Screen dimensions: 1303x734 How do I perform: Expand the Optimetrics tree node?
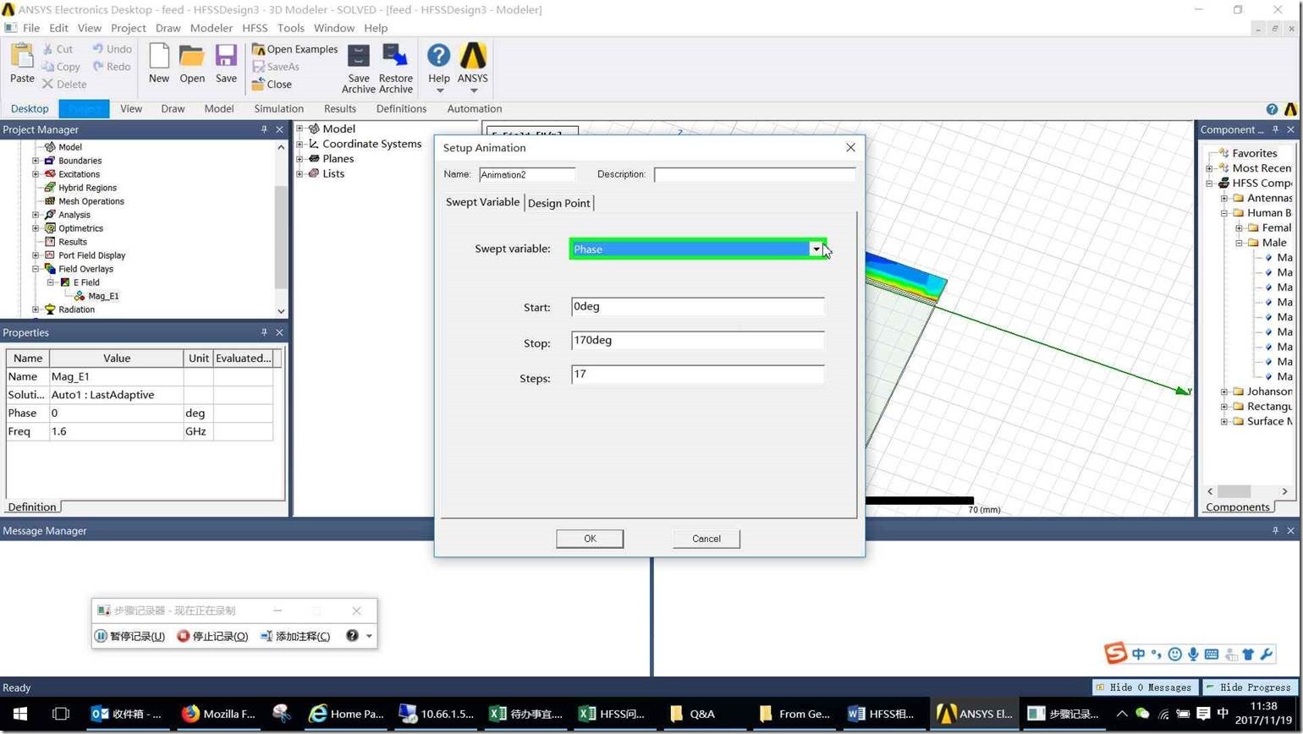click(36, 228)
